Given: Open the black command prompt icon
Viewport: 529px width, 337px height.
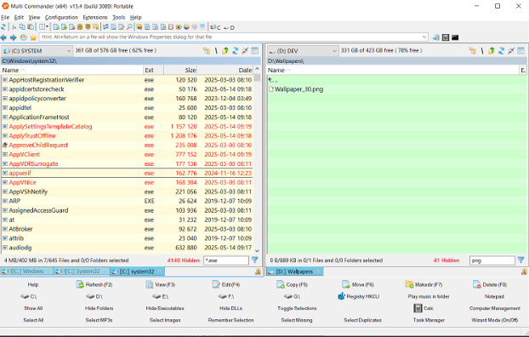Looking at the screenshot, I should point(455,37).
